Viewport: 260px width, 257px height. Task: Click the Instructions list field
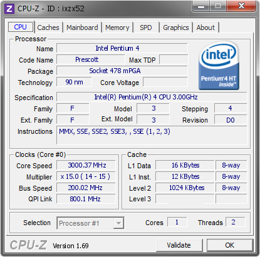[x=152, y=135]
